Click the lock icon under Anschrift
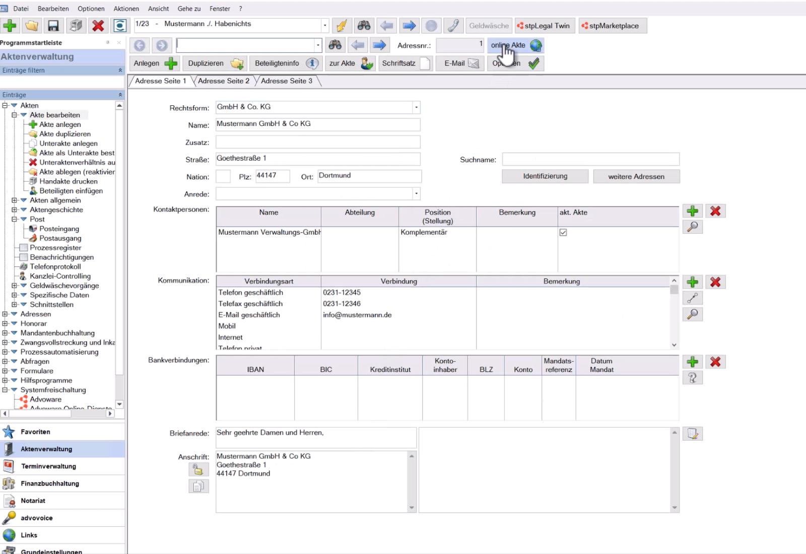Screen dimensions: 806x554 point(198,470)
